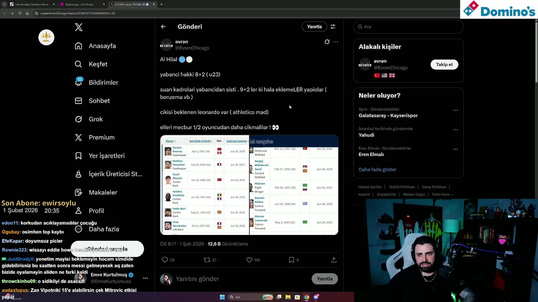This screenshot has height=302, width=538.
Task: Open the Eren Elmalı trending topic
Action: (x=371, y=154)
